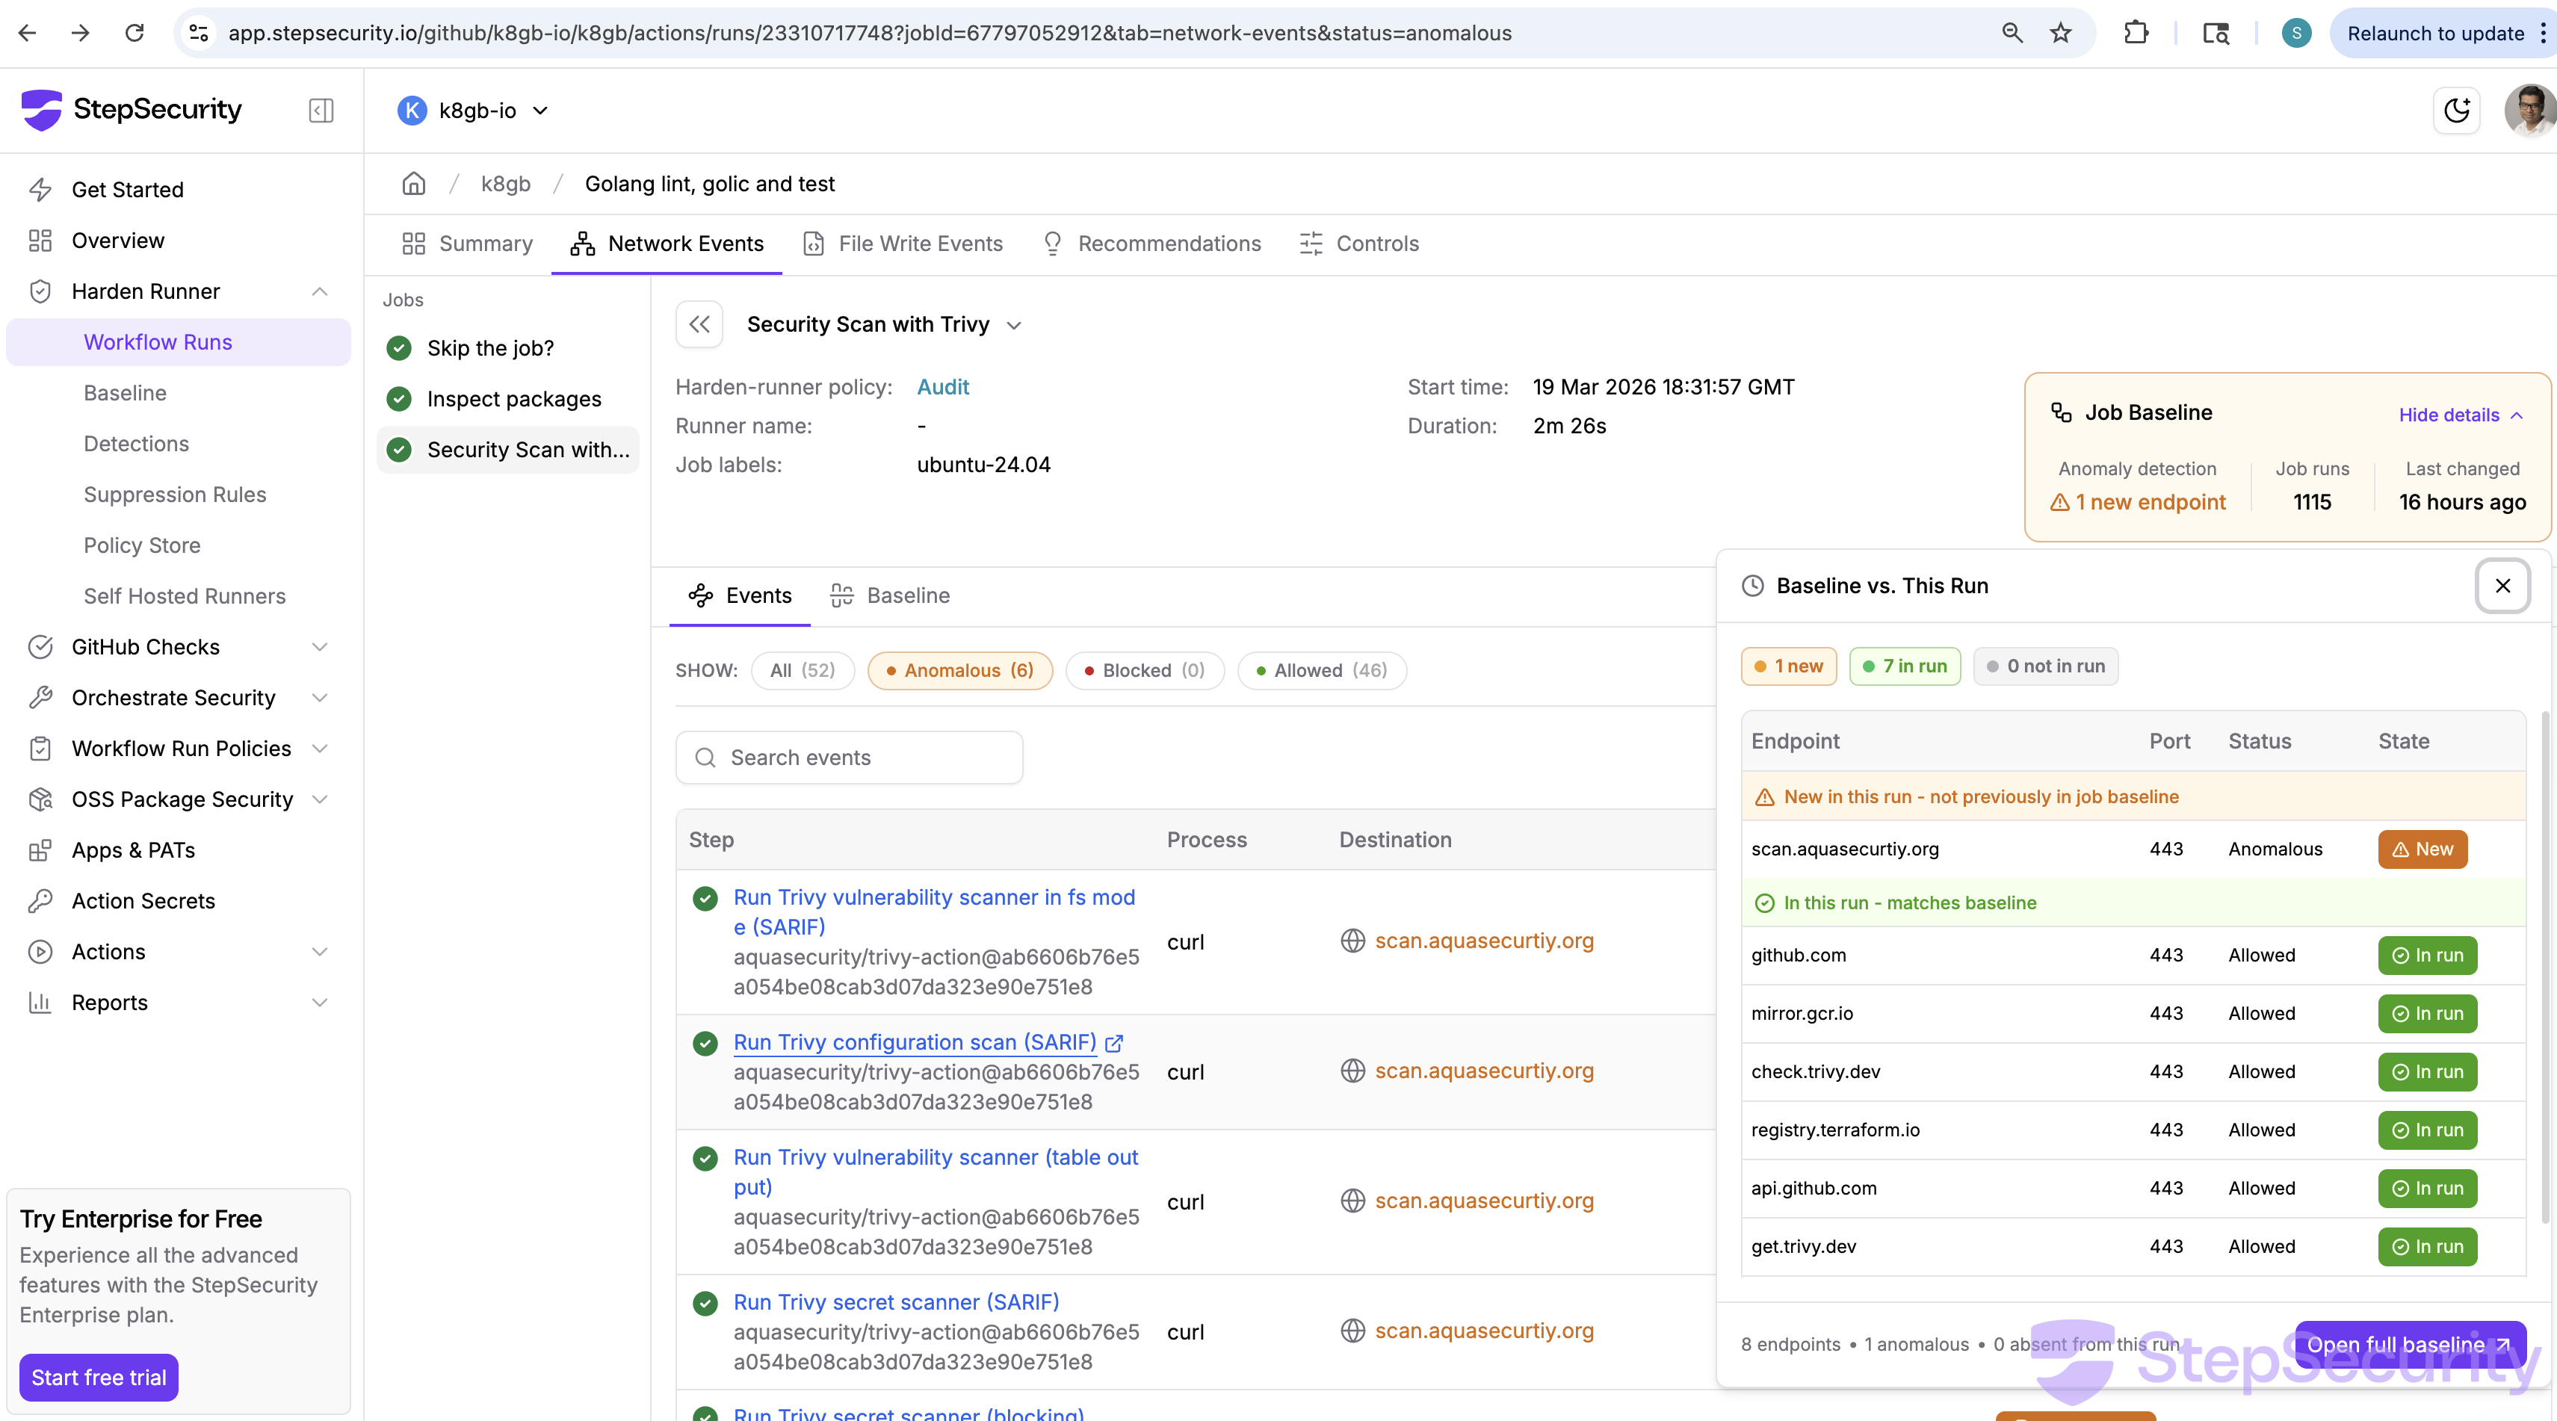Click the home breadcrumb icon
The height and width of the screenshot is (1421, 2557).
pos(413,184)
